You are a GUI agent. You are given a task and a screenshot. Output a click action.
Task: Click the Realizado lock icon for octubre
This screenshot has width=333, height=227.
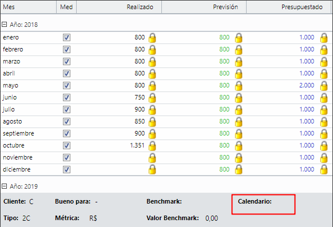click(x=152, y=146)
